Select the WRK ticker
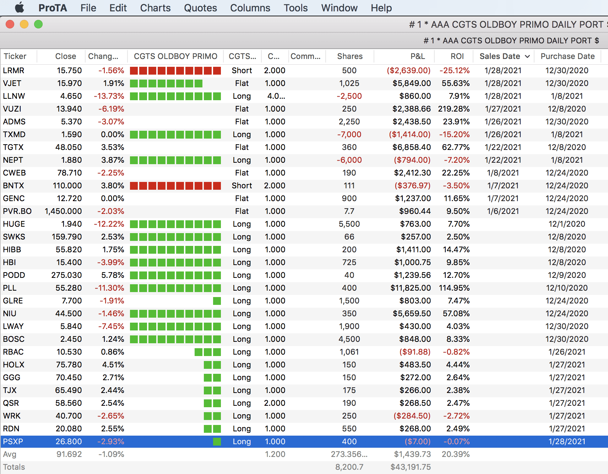The width and height of the screenshot is (608, 474). pyautogui.click(x=12, y=416)
